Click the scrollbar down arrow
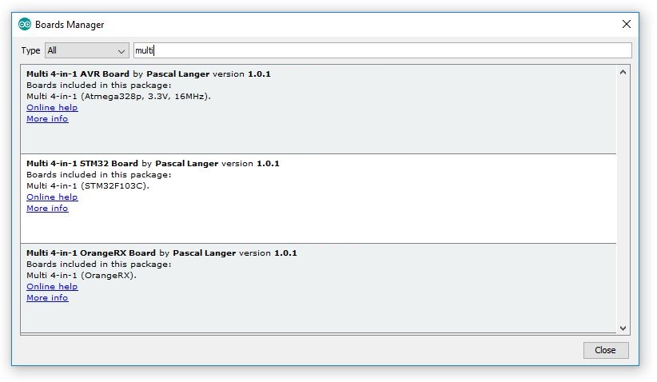The image size is (657, 382). (623, 328)
